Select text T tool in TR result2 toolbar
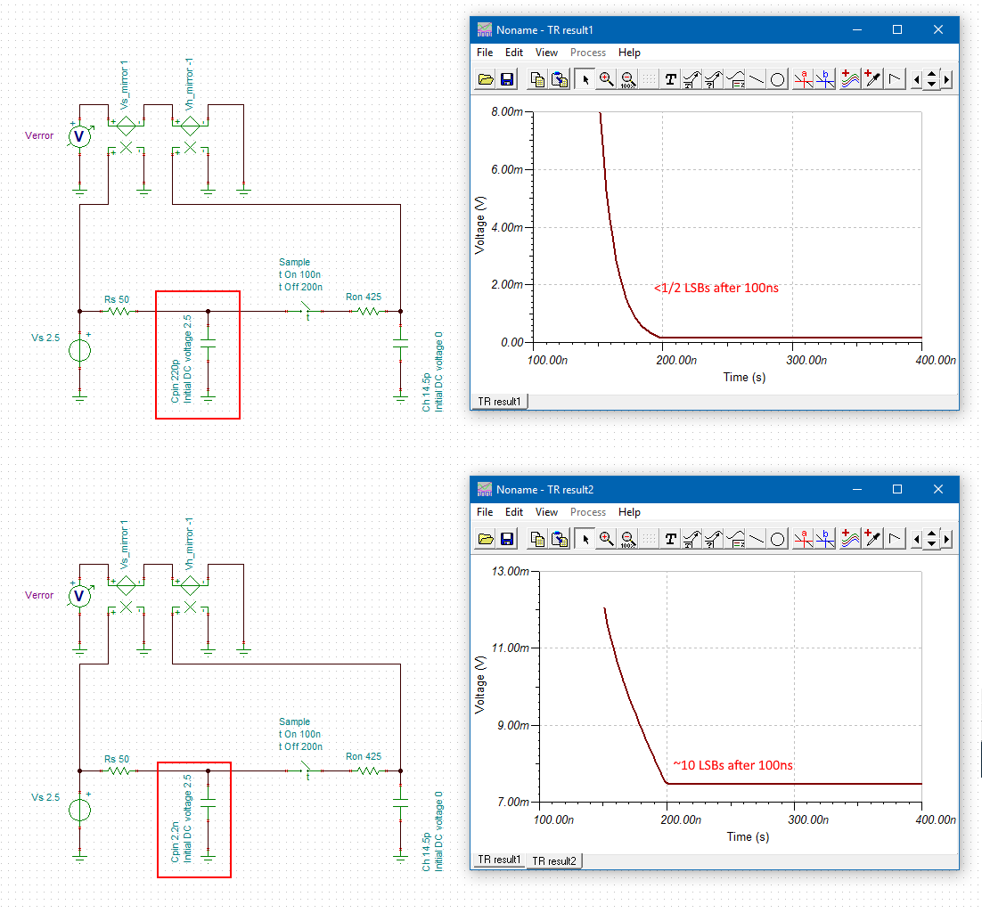 point(671,539)
